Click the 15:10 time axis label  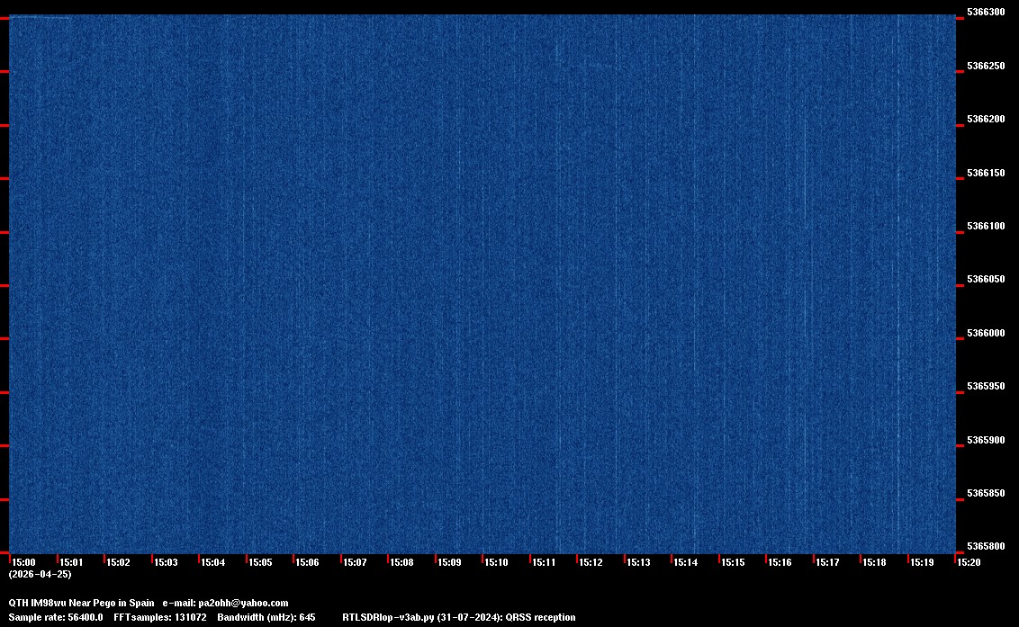click(496, 562)
